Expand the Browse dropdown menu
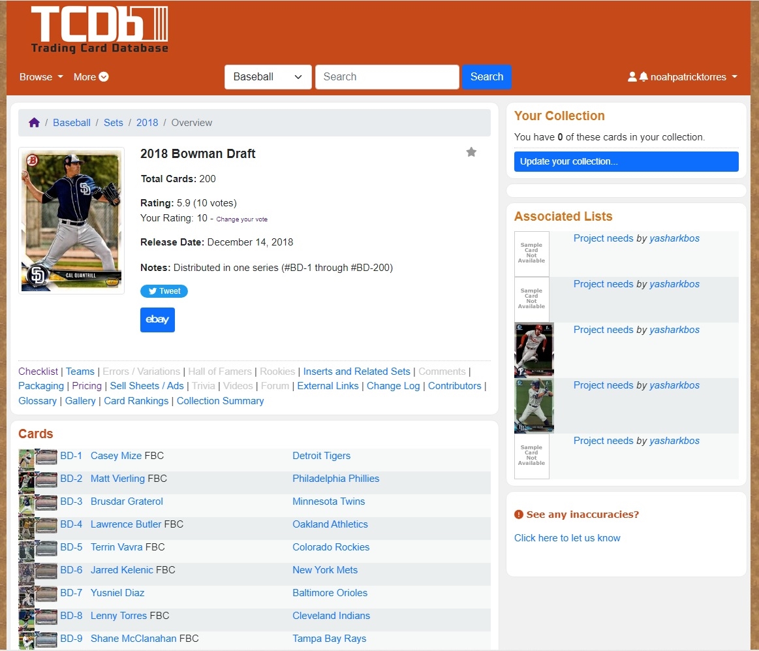The height and width of the screenshot is (651, 759). pyautogui.click(x=41, y=76)
